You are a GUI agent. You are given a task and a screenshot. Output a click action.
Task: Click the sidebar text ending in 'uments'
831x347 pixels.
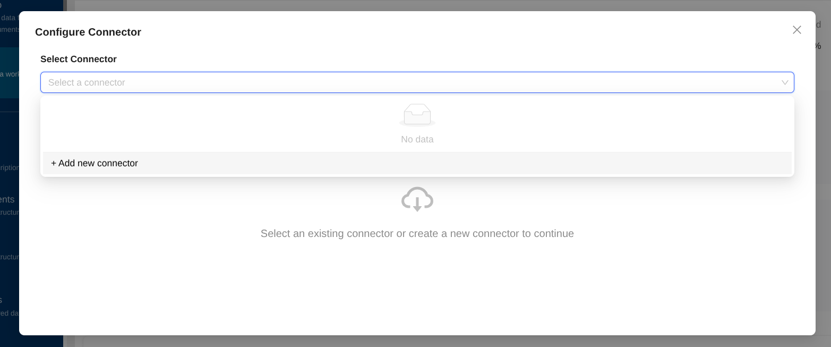tap(9, 30)
